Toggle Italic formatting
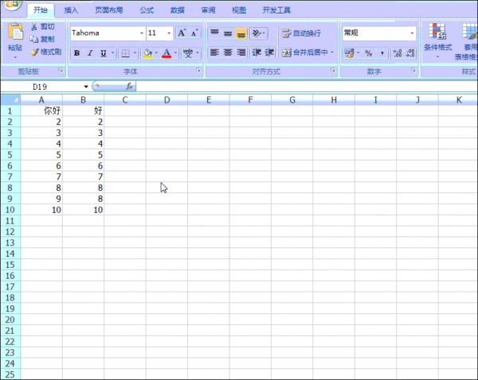 (91, 53)
